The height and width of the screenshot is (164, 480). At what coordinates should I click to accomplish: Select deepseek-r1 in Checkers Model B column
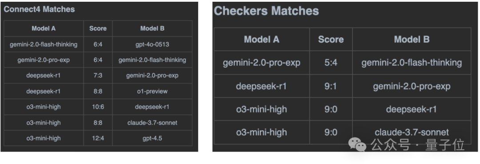412,109
